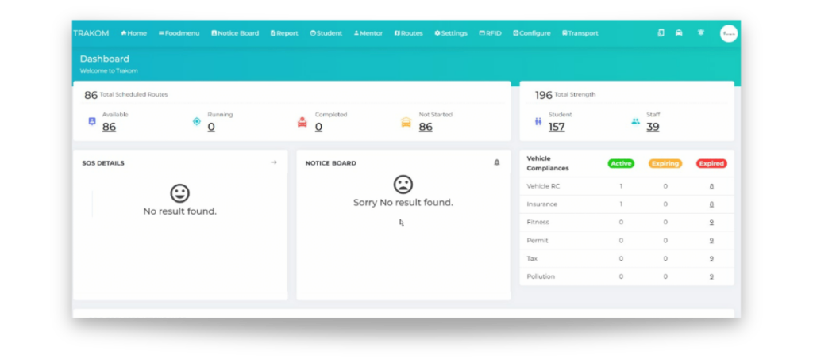Open the Transport menu

click(x=580, y=33)
